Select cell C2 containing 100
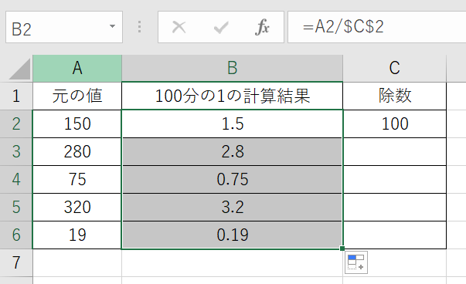466x284 pixels. (395, 123)
